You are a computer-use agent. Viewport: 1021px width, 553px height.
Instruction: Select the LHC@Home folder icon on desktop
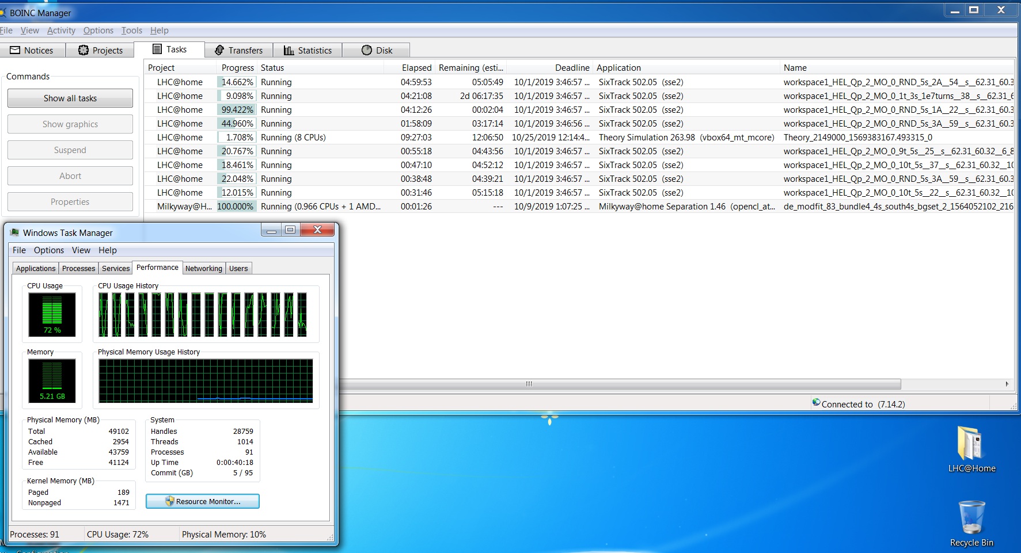click(971, 449)
